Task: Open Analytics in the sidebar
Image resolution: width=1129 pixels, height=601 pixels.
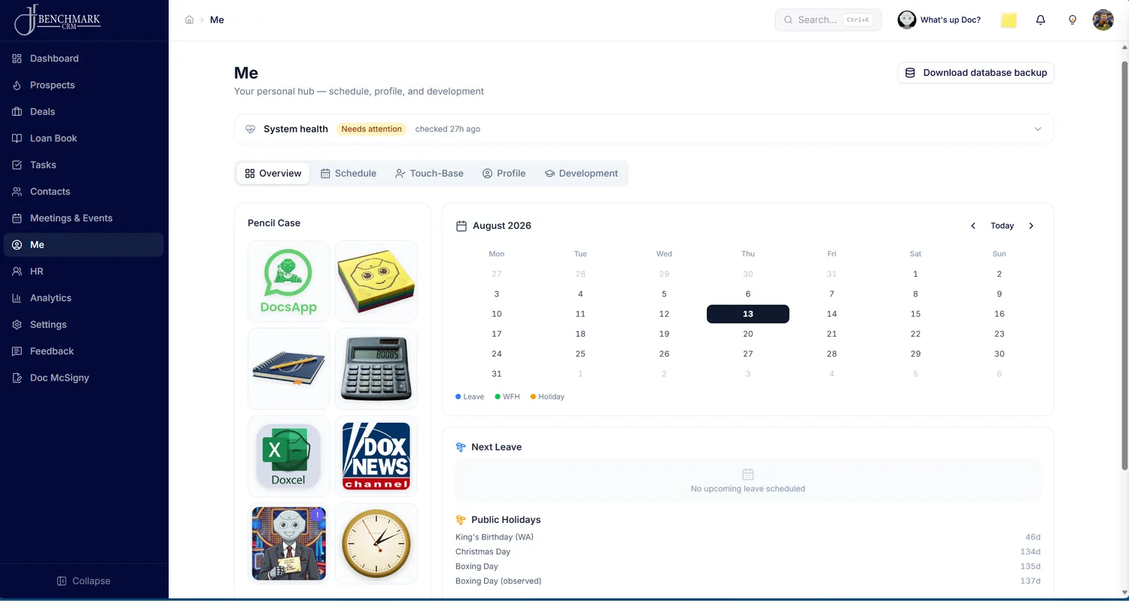Action: pyautogui.click(x=84, y=298)
